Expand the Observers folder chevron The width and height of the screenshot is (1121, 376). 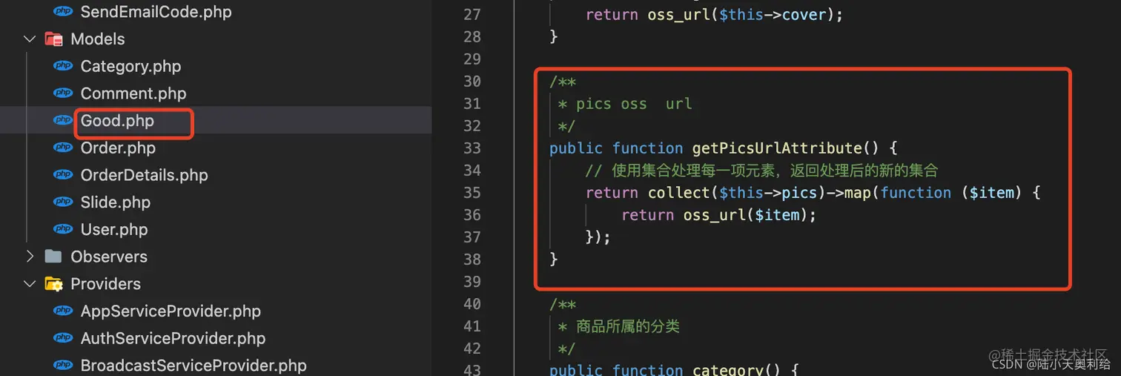coord(30,257)
